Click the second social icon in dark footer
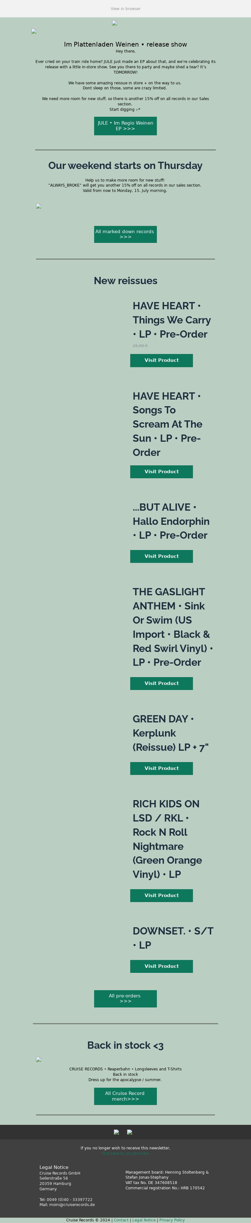 (x=130, y=1132)
